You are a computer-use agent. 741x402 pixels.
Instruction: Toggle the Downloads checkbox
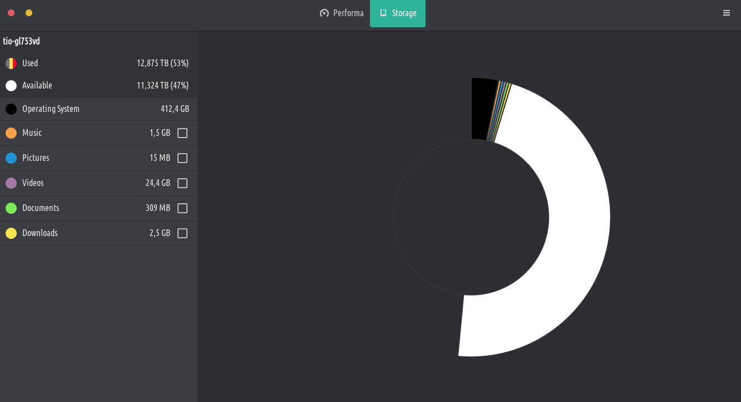coord(182,233)
